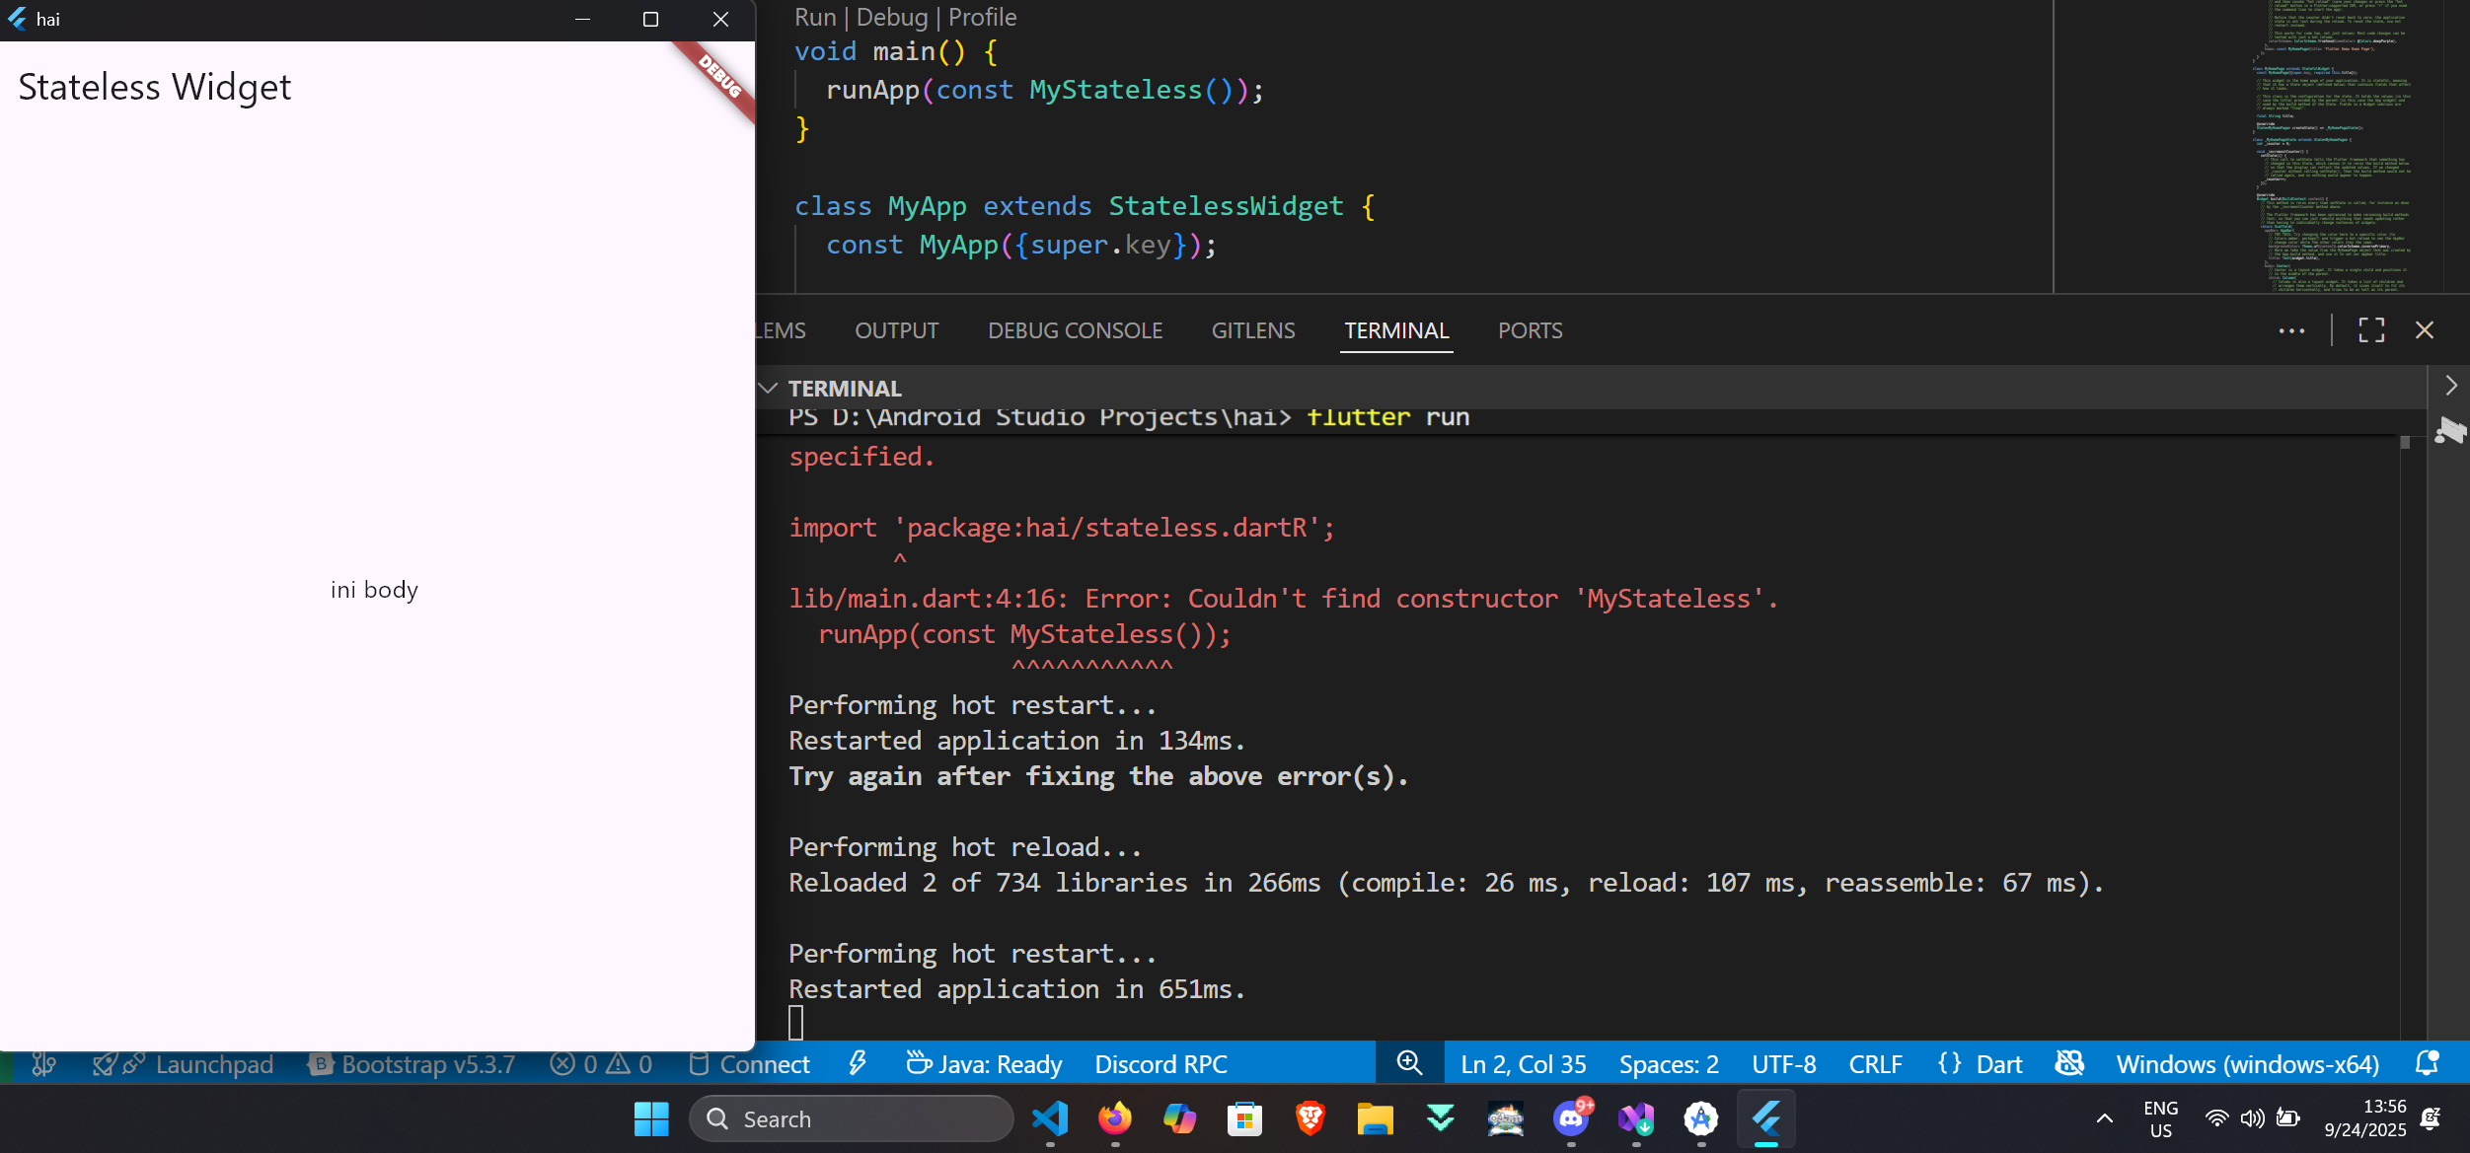This screenshot has width=2470, height=1153.
Task: Click the lightning bolt status icon
Action: point(858,1063)
